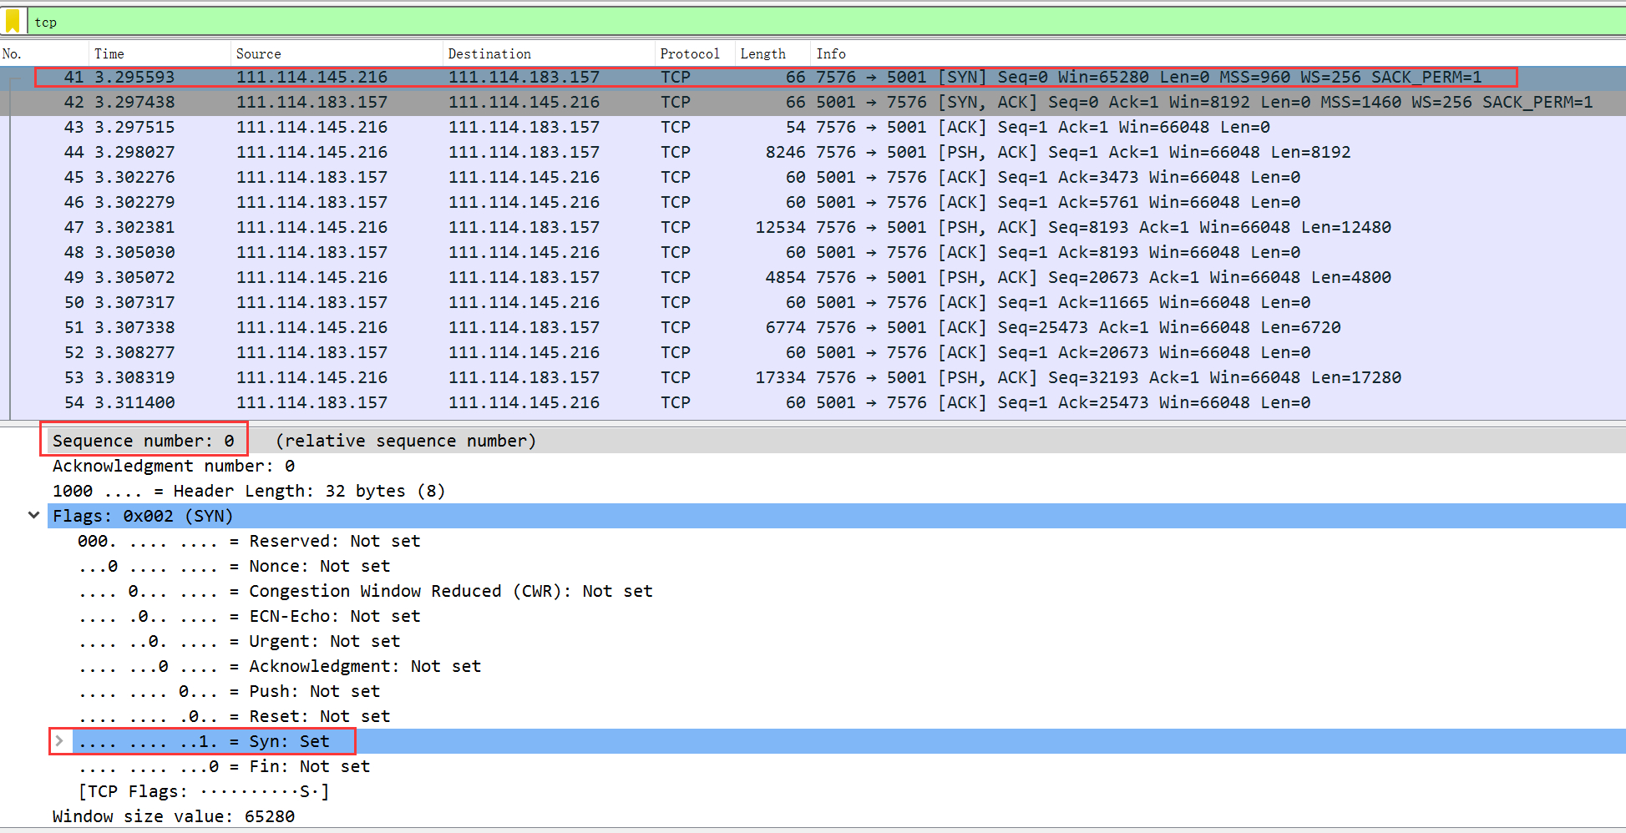
Task: Select packet 42 SYN, ACK row
Action: [752, 102]
